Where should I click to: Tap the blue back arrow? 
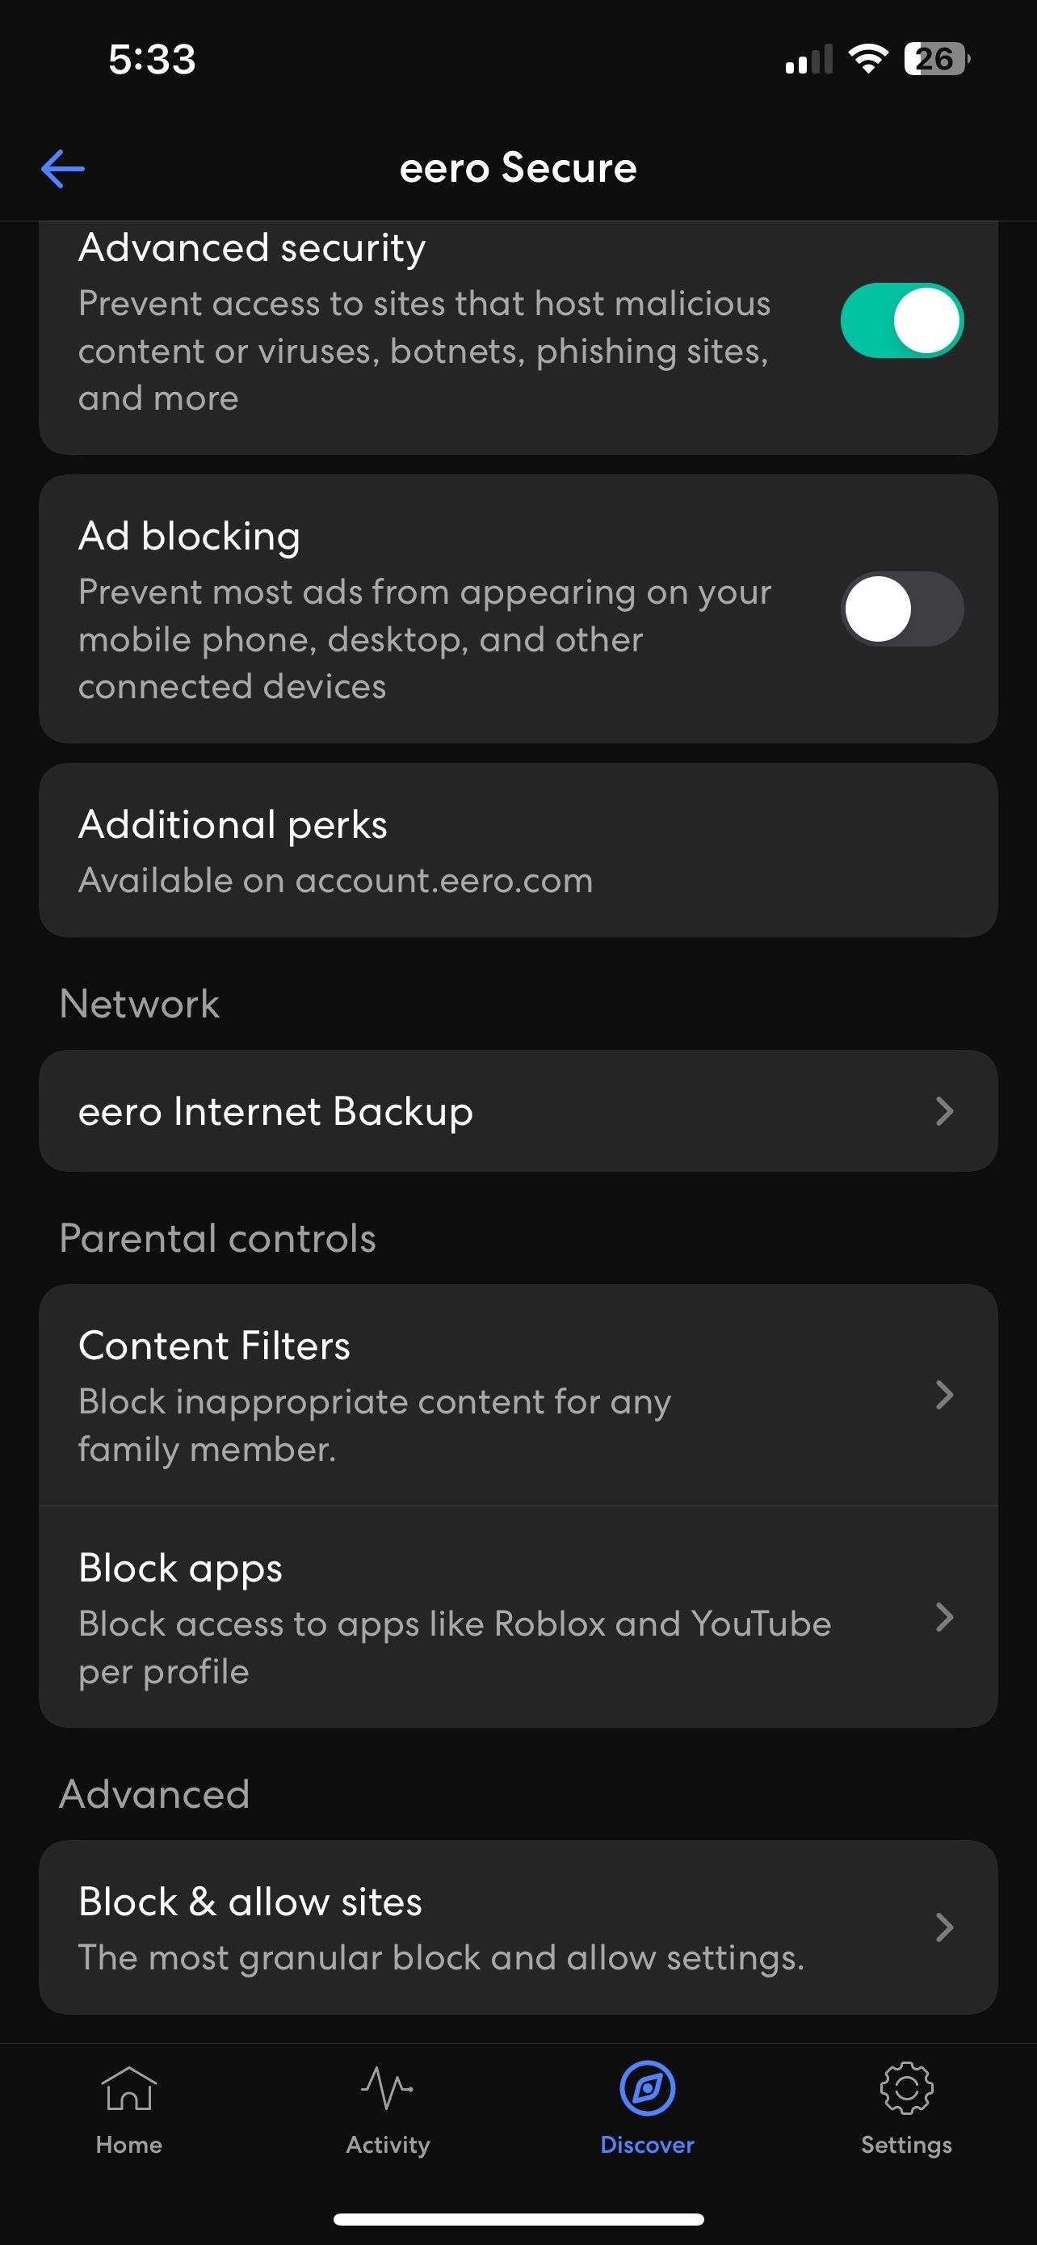(x=63, y=168)
